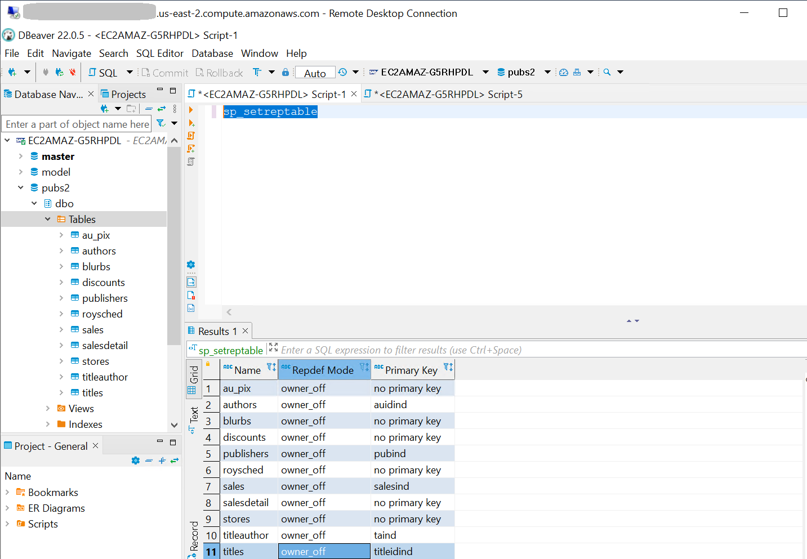This screenshot has height=559, width=807.
Task: Open the Projects tab
Action: click(124, 94)
